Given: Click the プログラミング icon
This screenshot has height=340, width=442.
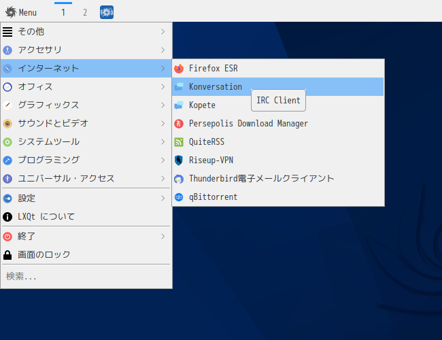Looking at the screenshot, I should (x=7, y=160).
